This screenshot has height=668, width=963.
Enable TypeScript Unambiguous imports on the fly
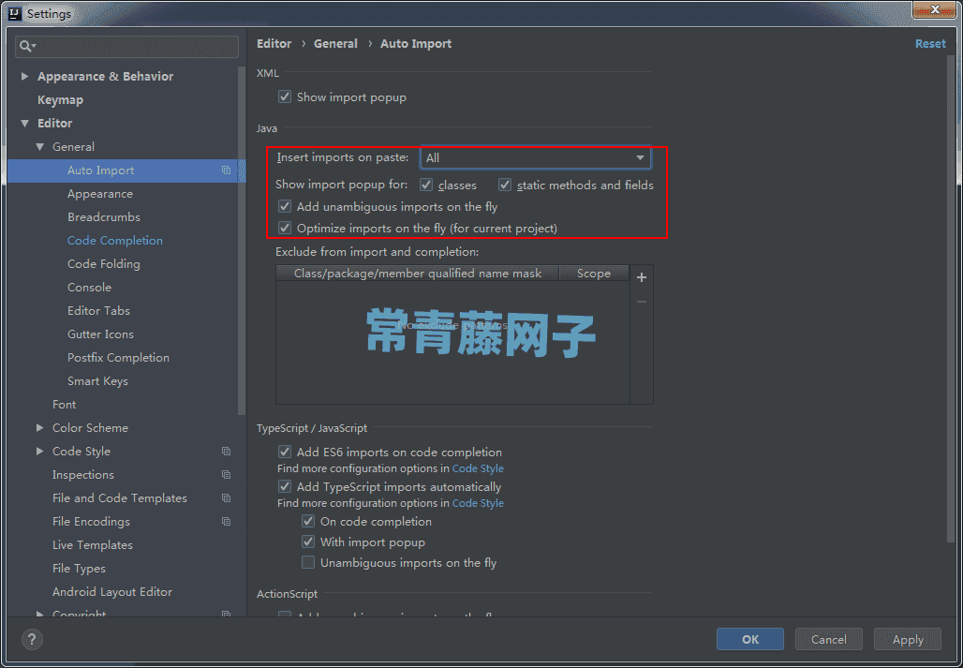[308, 562]
